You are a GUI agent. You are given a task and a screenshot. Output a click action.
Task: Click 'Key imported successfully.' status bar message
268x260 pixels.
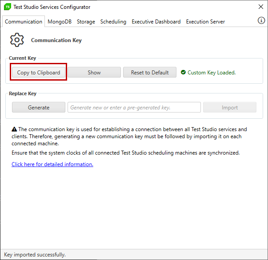point(35,255)
